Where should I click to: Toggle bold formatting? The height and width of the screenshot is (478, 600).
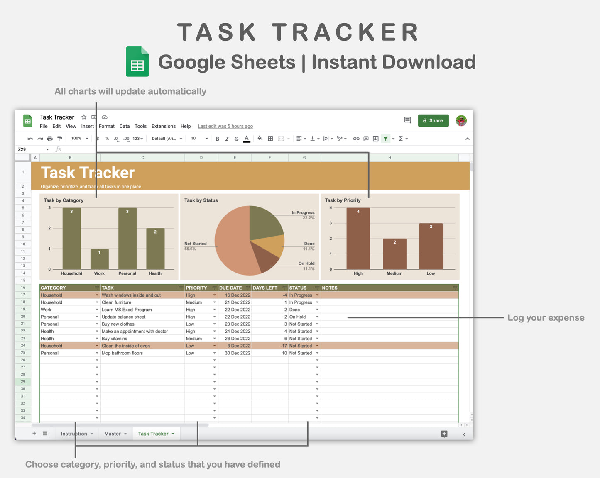(217, 139)
